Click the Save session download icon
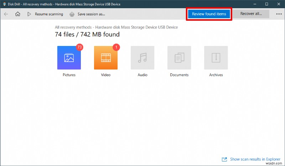Image resolution: width=285 pixels, height=166 pixels. pos(72,14)
